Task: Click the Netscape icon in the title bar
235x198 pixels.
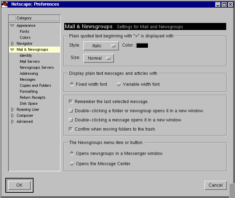Action: (5, 4)
